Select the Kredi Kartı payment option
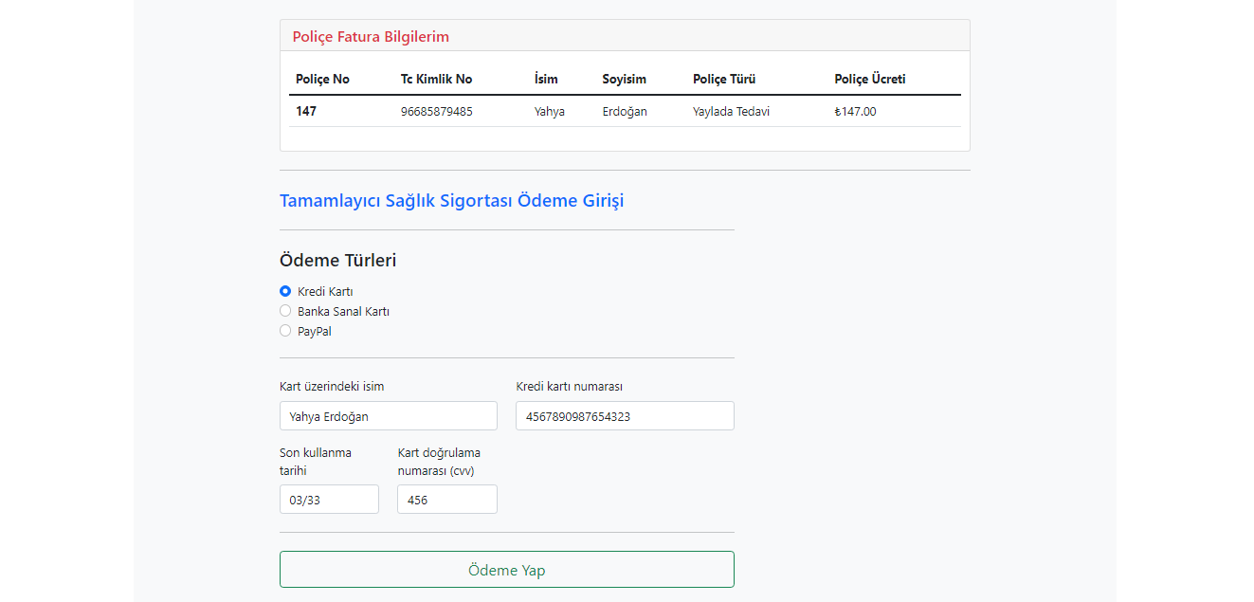This screenshot has height=602, width=1254. coord(285,291)
